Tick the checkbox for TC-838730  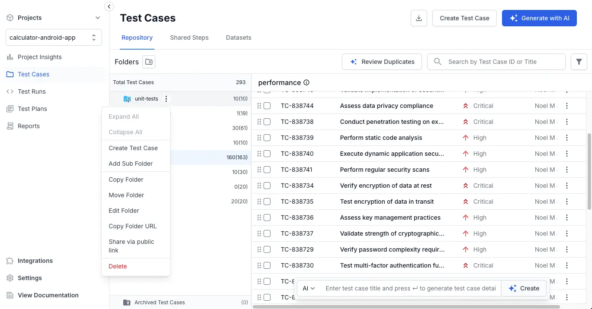click(x=267, y=265)
